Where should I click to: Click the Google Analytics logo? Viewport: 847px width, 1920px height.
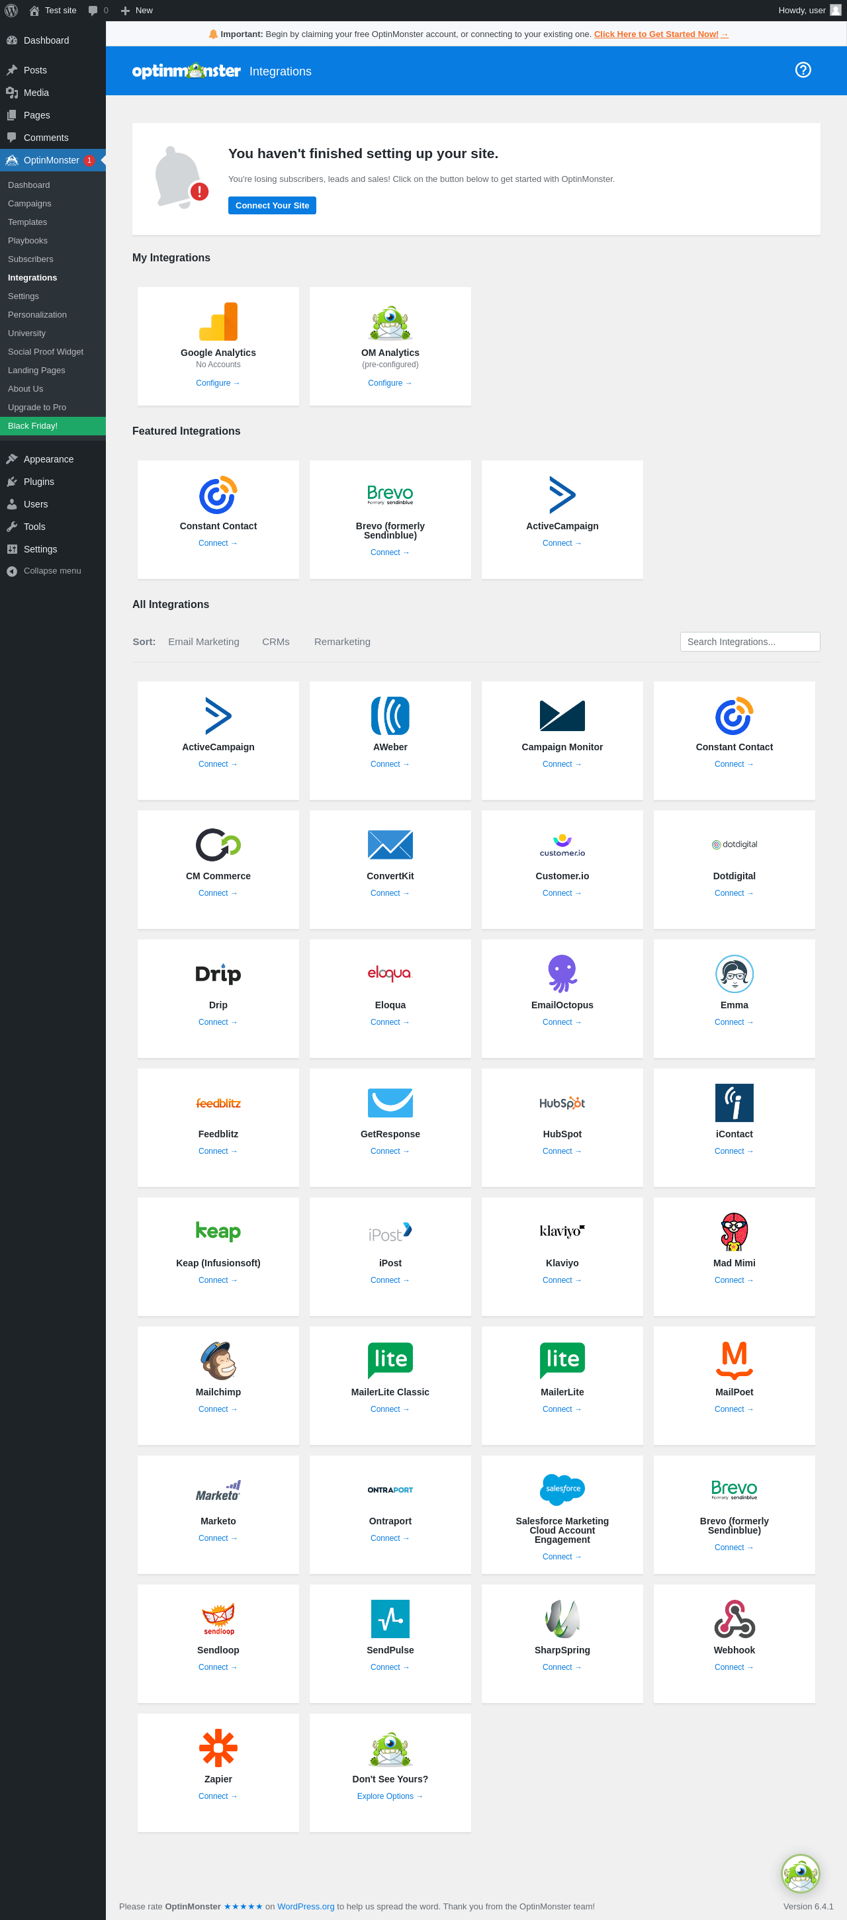point(218,322)
